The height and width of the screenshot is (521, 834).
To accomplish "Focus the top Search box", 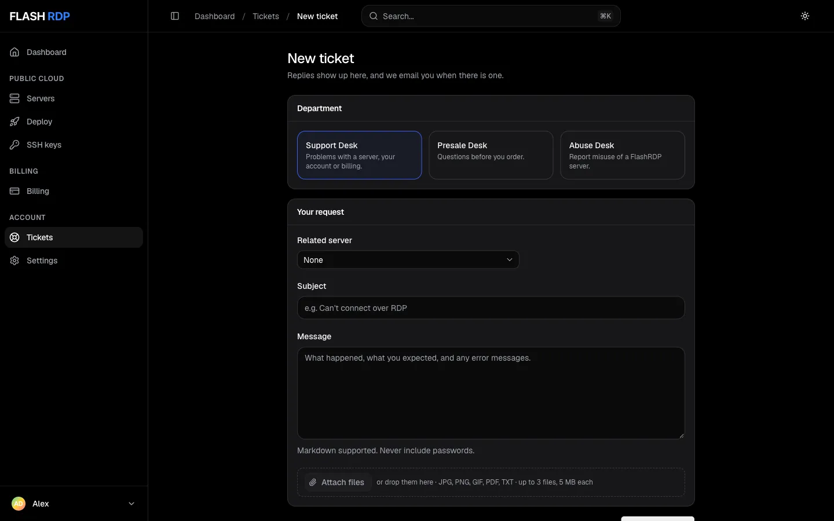I will point(491,16).
